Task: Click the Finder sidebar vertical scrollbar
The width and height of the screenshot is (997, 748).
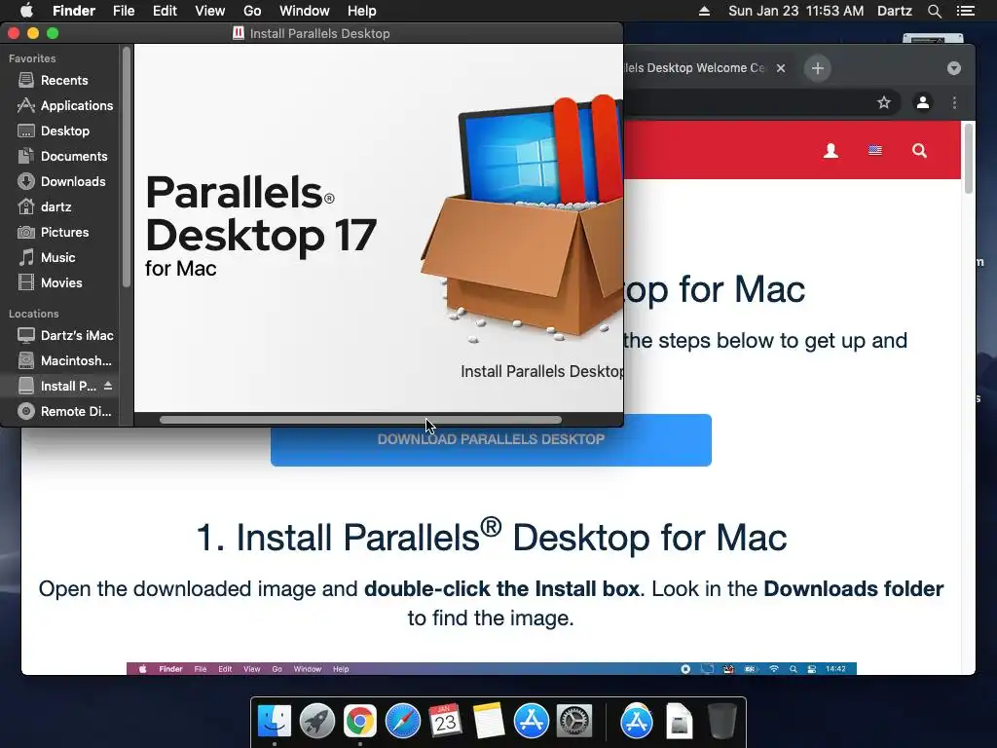Action: point(127,167)
